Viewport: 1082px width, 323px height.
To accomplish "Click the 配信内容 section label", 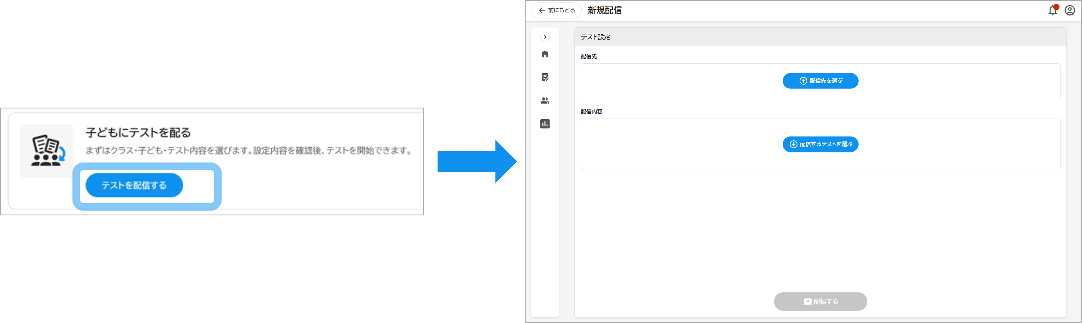I will click(591, 111).
